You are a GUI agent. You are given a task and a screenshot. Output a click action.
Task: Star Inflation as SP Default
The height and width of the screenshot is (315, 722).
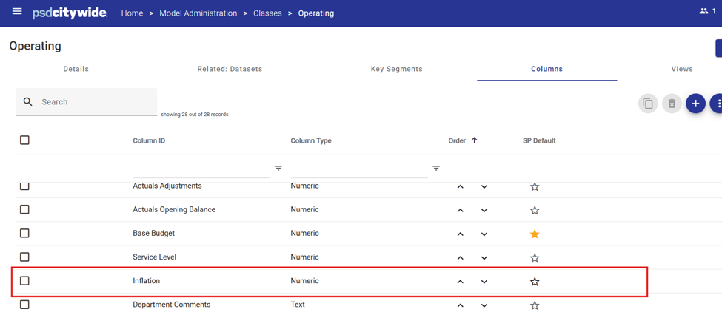click(535, 282)
